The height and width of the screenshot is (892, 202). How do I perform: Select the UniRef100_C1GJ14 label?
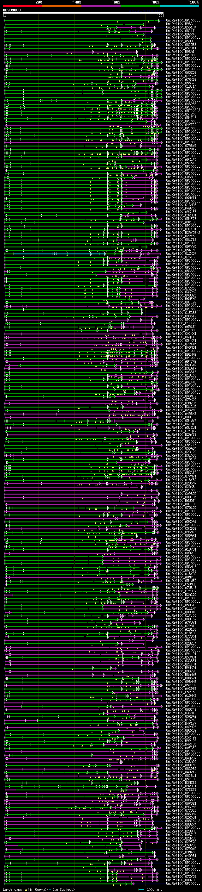tap(181, 87)
